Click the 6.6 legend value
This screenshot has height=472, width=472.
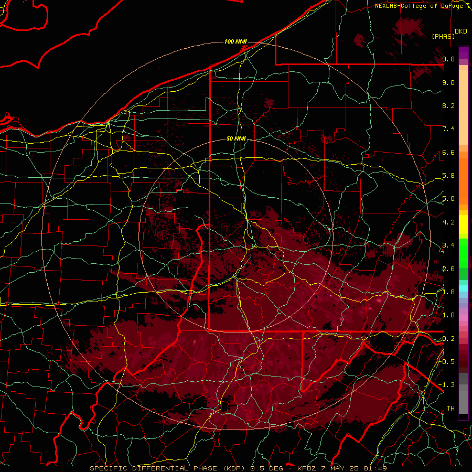448,152
